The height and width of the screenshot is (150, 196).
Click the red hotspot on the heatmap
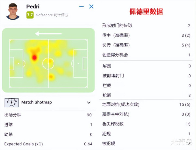[34, 58]
